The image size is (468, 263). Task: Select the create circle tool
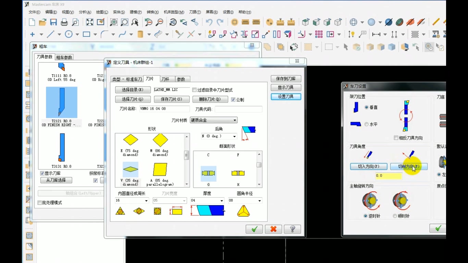[x=69, y=34]
